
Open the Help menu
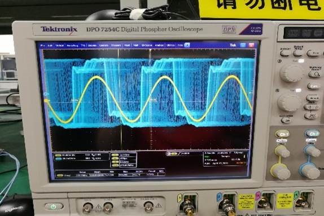coord(180,45)
